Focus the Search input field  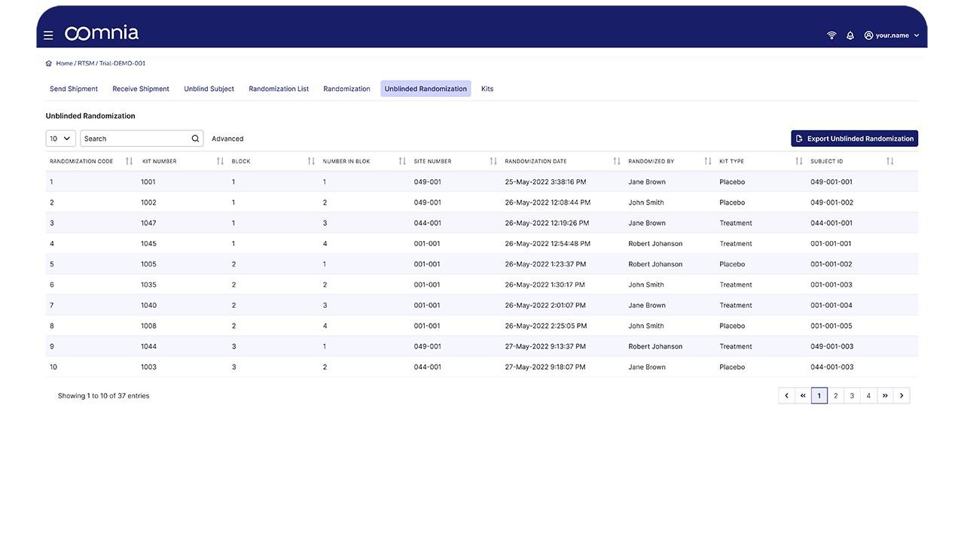pos(136,139)
